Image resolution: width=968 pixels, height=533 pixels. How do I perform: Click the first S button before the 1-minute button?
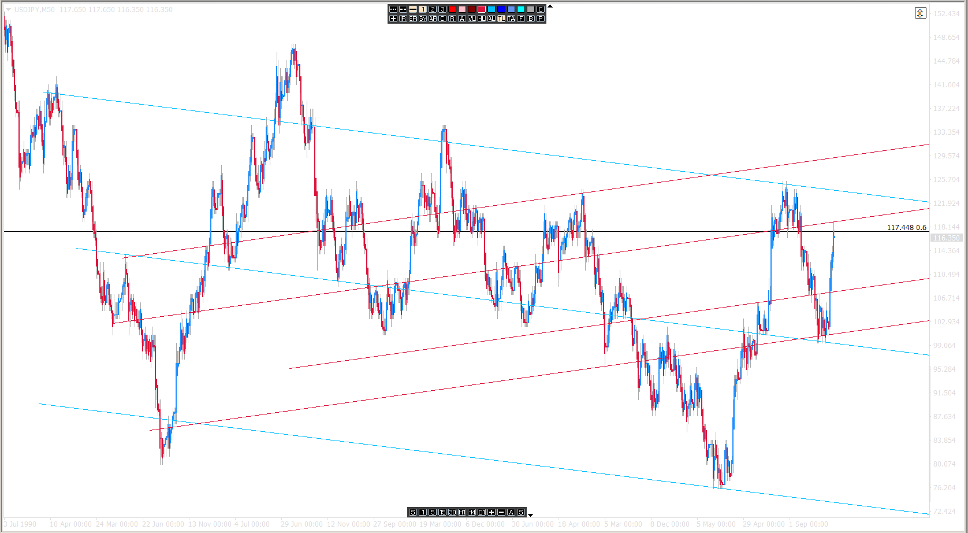coord(413,512)
